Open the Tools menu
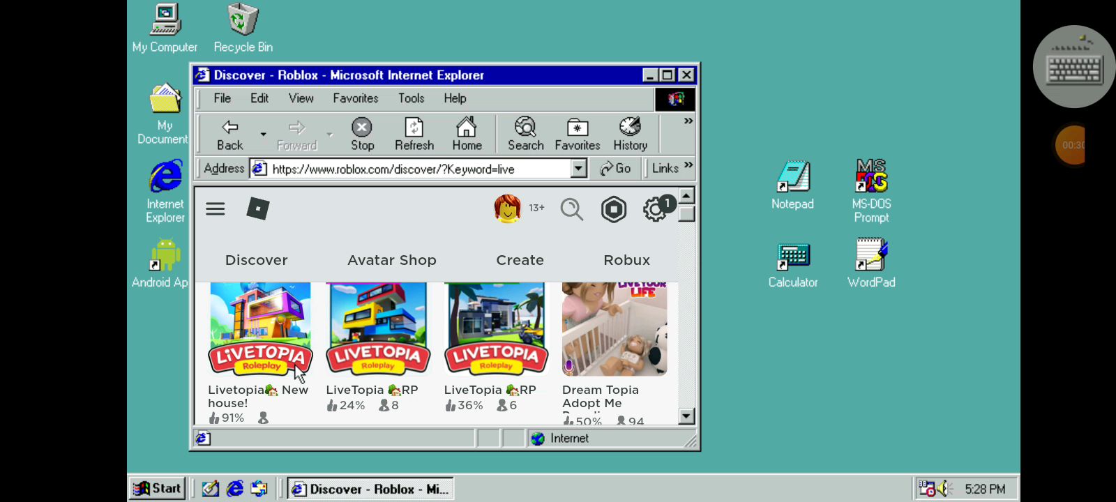 [x=411, y=98]
